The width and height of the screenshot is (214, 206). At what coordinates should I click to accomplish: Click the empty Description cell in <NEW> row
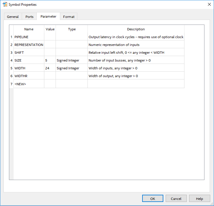click(x=136, y=84)
